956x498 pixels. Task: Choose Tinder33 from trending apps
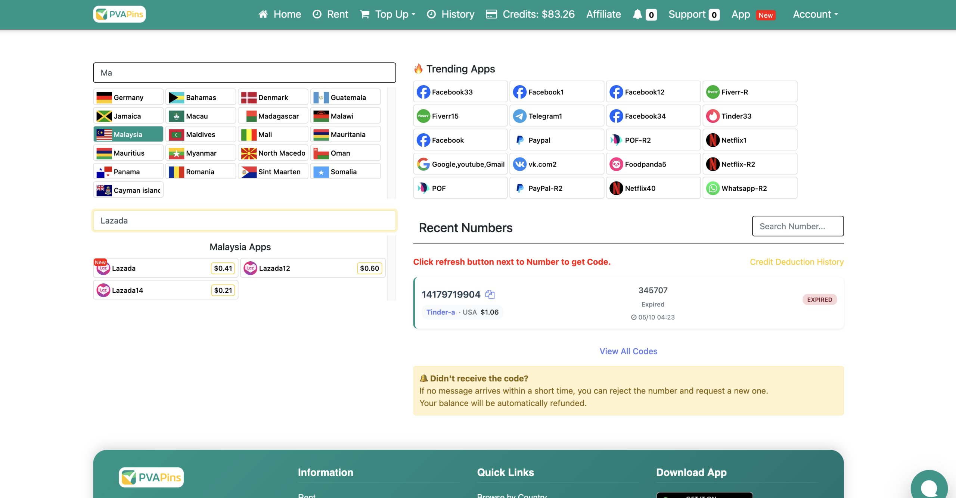(x=749, y=116)
